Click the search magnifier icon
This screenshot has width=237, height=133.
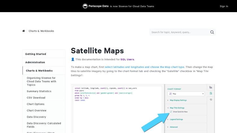[212, 32]
